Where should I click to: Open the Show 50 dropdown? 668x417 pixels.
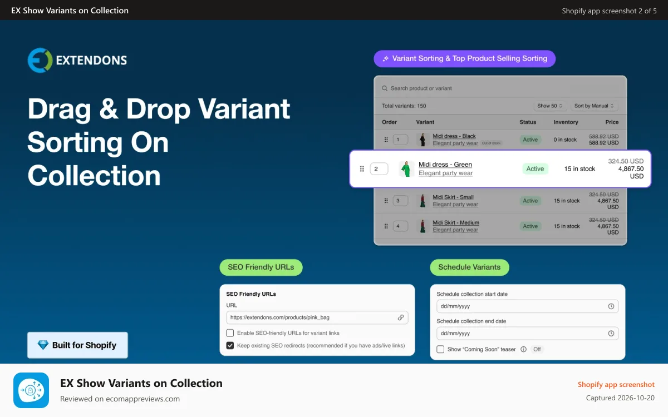click(550, 106)
